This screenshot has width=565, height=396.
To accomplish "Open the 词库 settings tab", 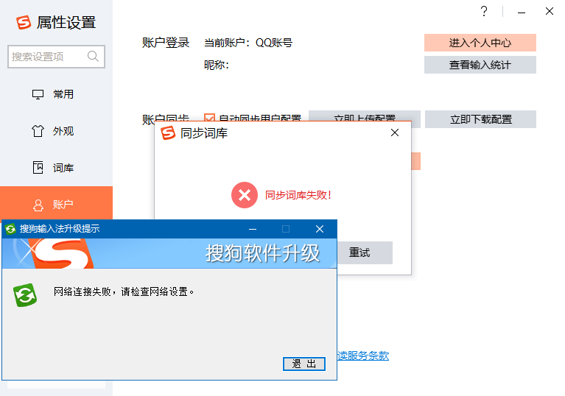I will coord(56,168).
